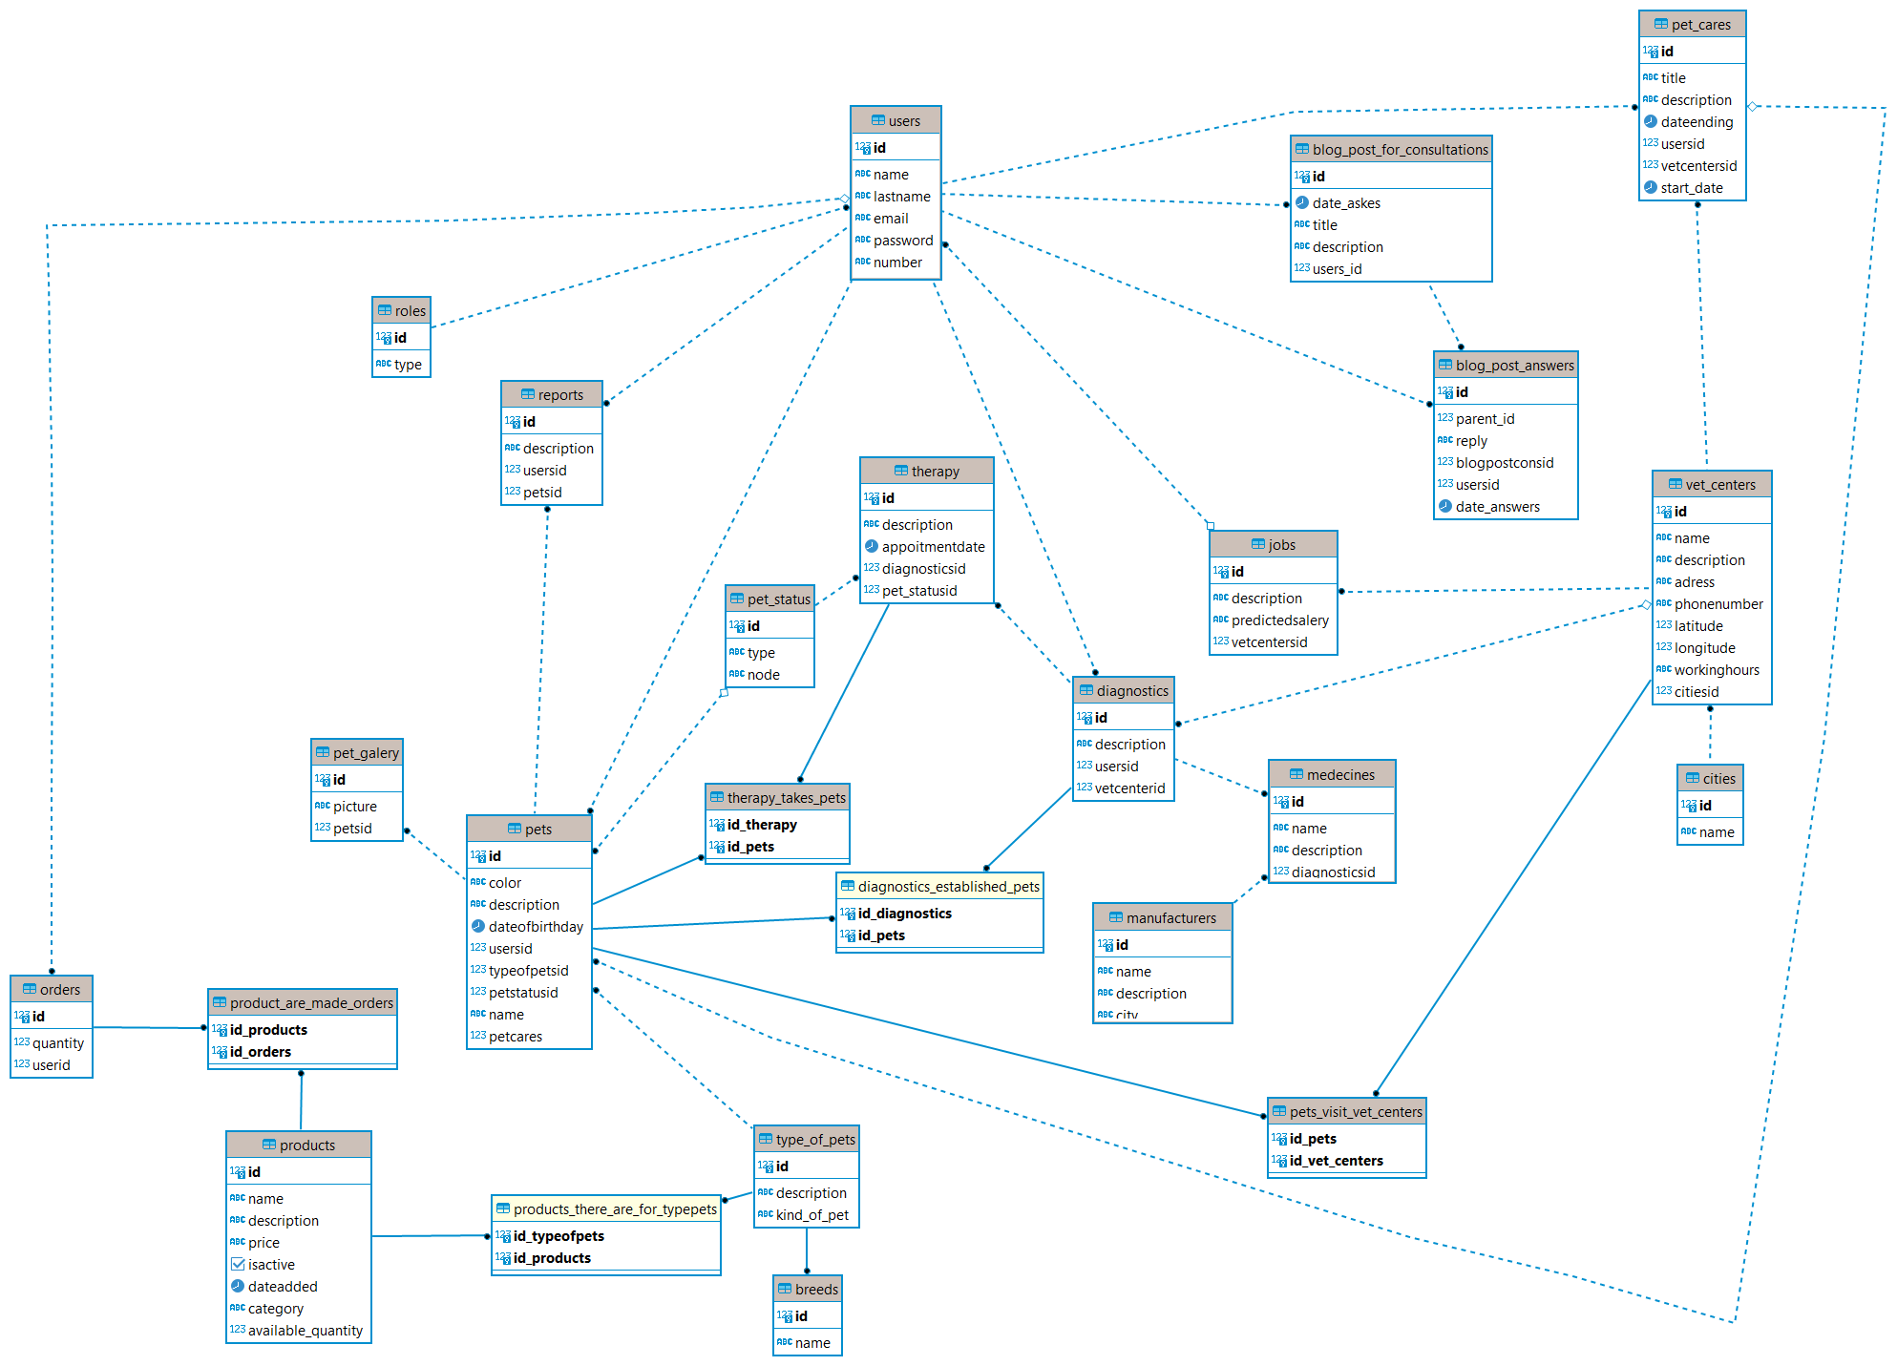Click 123 icon next to available_quantity
Viewport: 1897px width, 1366px height.
tap(237, 1331)
